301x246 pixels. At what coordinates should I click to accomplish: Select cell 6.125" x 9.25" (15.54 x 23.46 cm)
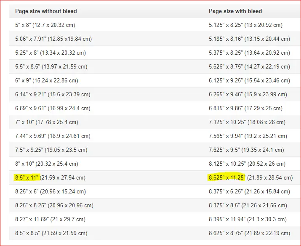pos(249,80)
